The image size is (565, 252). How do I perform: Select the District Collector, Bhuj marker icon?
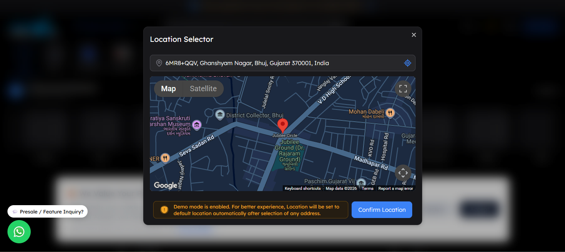coord(220,114)
